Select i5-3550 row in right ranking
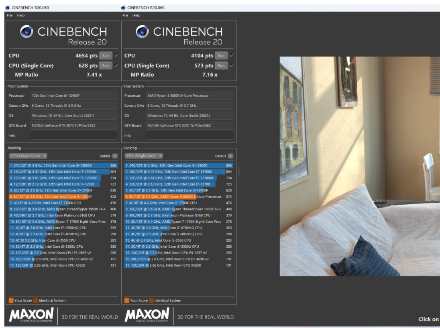The image size is (440, 328). 179,240
